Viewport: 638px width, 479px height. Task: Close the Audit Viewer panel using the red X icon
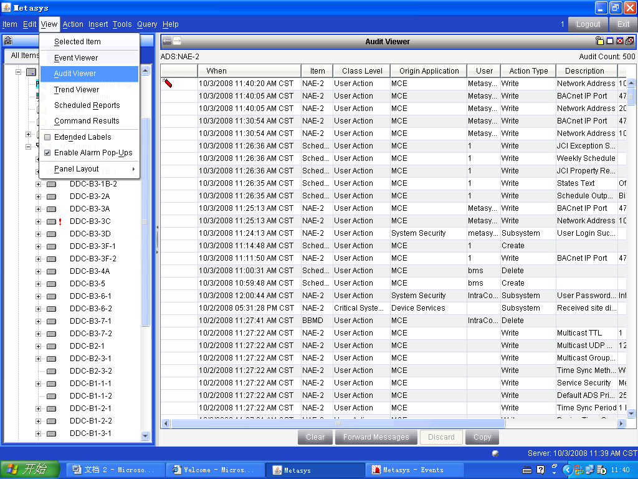tap(620, 41)
